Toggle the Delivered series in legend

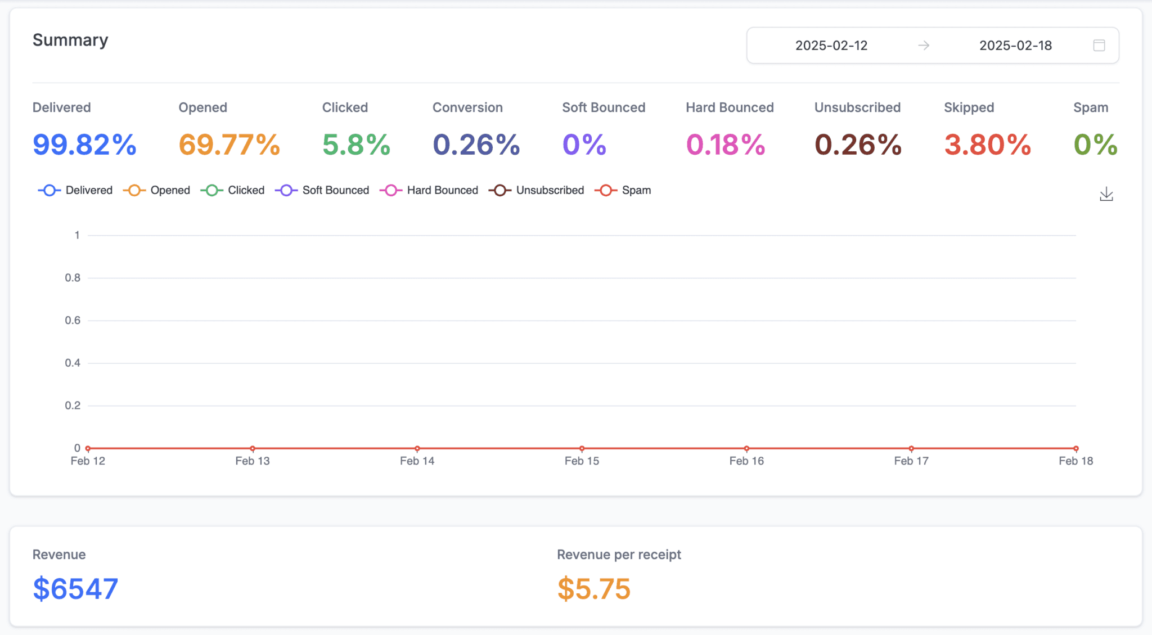point(75,190)
